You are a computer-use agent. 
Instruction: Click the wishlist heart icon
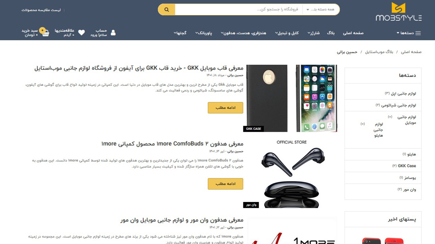pyautogui.click(x=82, y=33)
